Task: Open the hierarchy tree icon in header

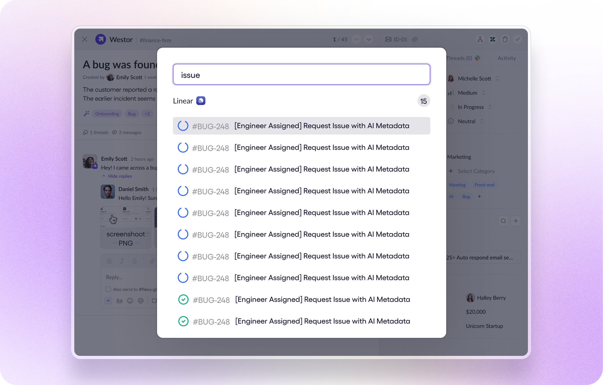Action: (x=480, y=39)
